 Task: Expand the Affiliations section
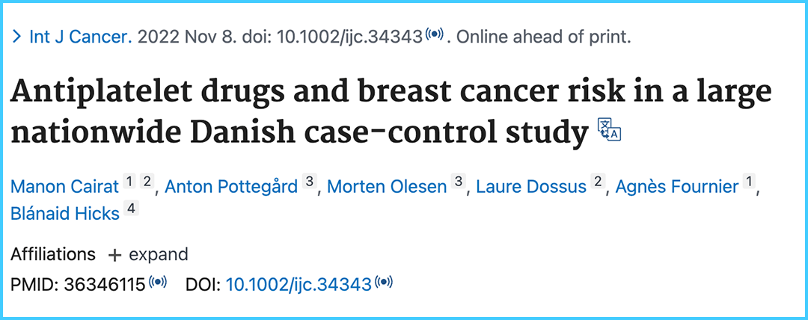[x=147, y=254]
